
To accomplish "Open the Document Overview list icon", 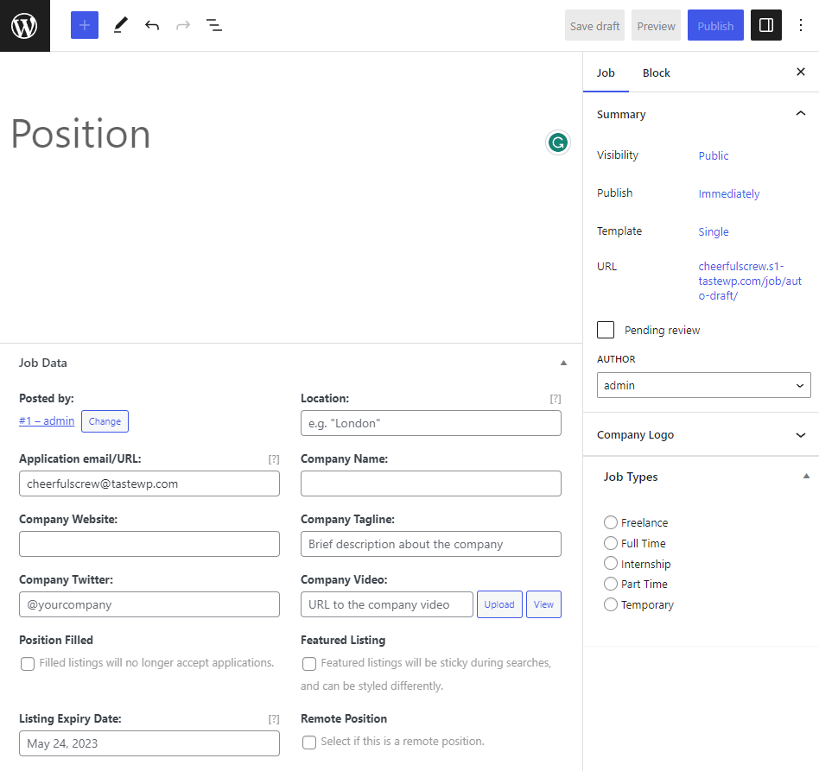I will point(214,25).
